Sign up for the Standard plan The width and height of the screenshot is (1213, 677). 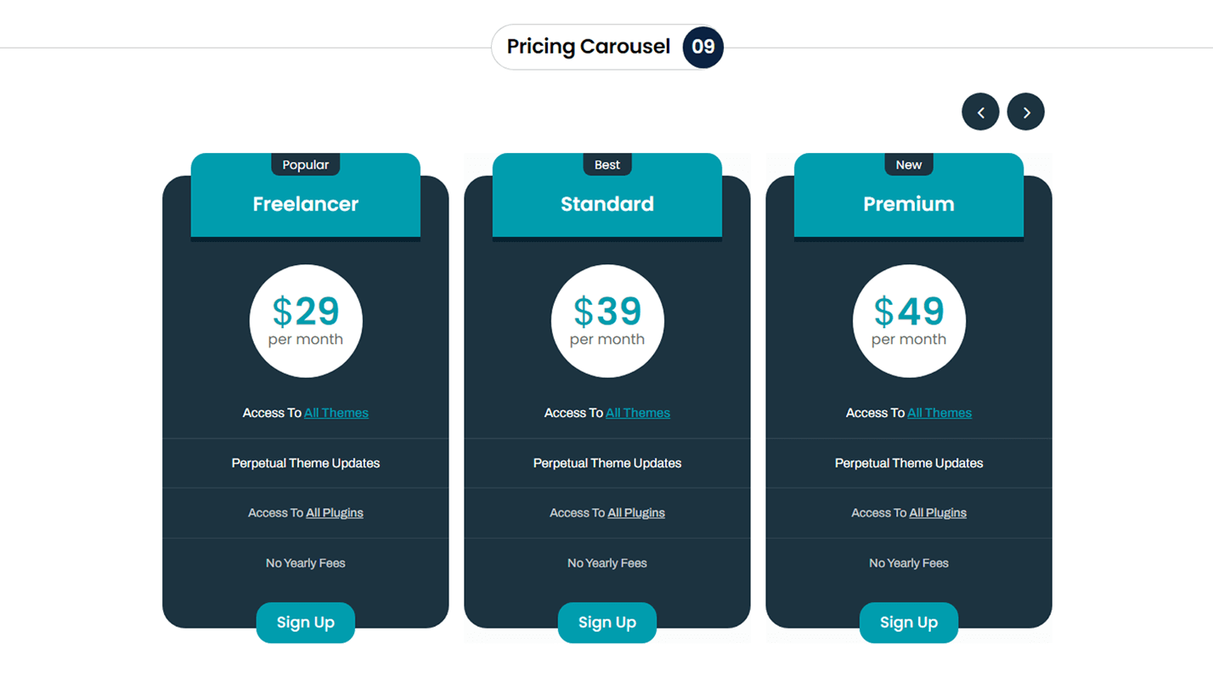(x=607, y=623)
